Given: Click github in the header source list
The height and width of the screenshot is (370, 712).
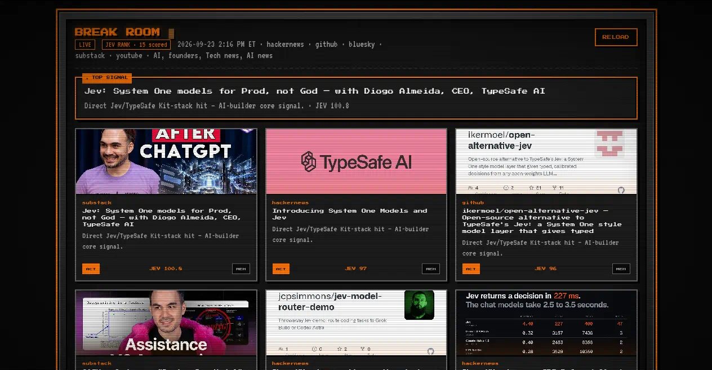Looking at the screenshot, I should 326,45.
